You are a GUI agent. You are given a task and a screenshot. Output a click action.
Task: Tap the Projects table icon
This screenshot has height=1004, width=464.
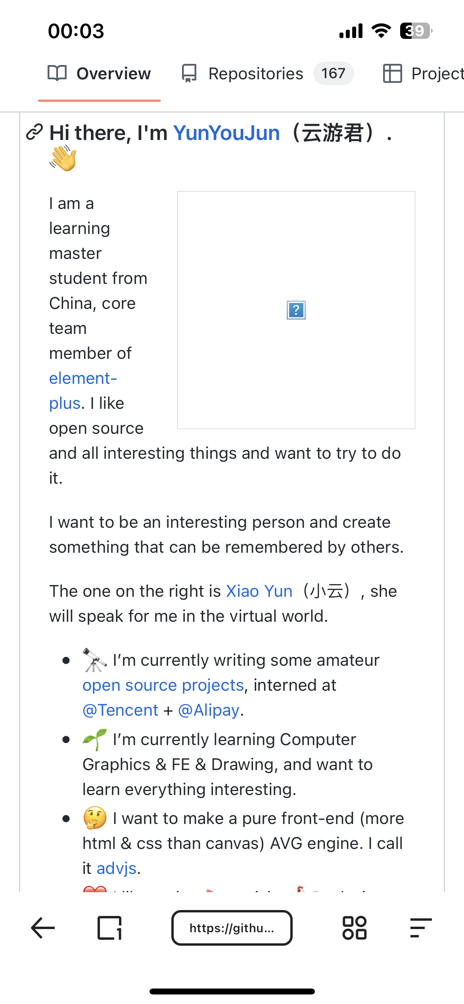click(392, 73)
